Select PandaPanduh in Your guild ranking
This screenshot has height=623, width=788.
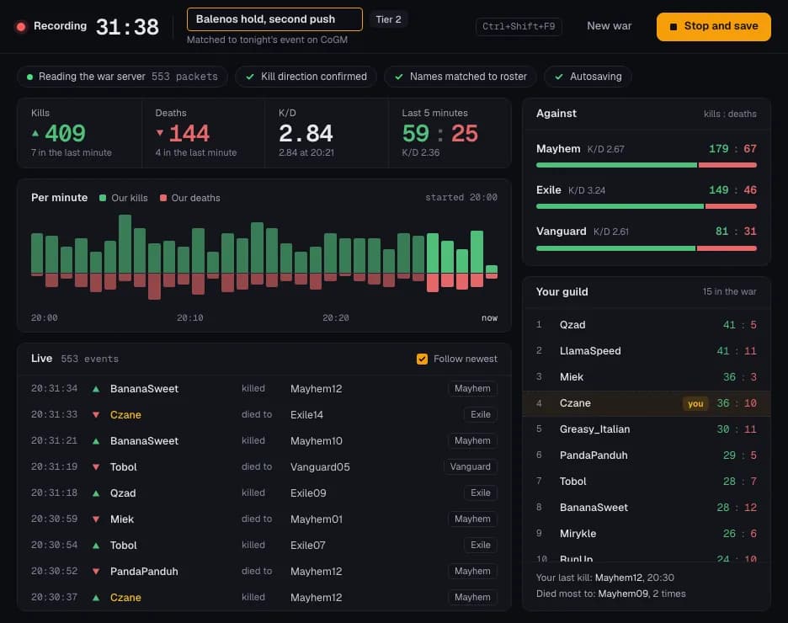point(647,455)
